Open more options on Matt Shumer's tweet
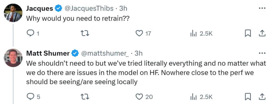 [x=262, y=53]
